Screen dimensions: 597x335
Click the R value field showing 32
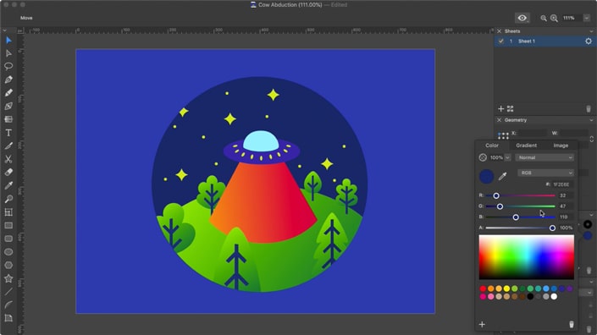coord(566,195)
